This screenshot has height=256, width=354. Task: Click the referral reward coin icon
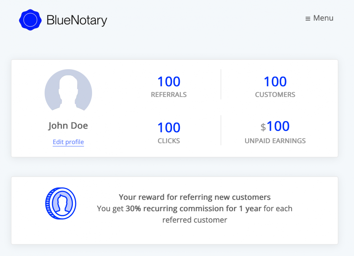pyautogui.click(x=60, y=203)
